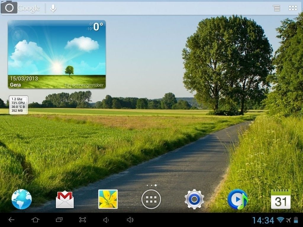Select the Gera location label
303x227 pixels.
[15, 85]
